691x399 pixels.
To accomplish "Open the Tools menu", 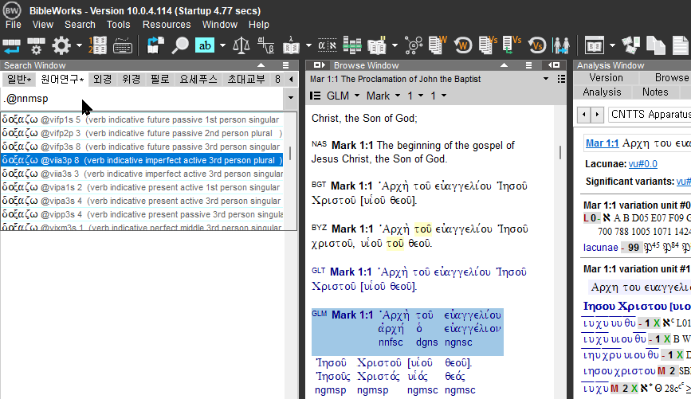I will (x=118, y=25).
